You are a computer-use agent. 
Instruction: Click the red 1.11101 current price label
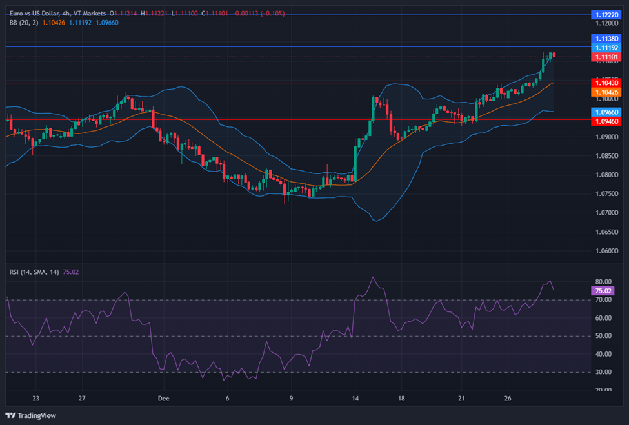click(x=605, y=57)
